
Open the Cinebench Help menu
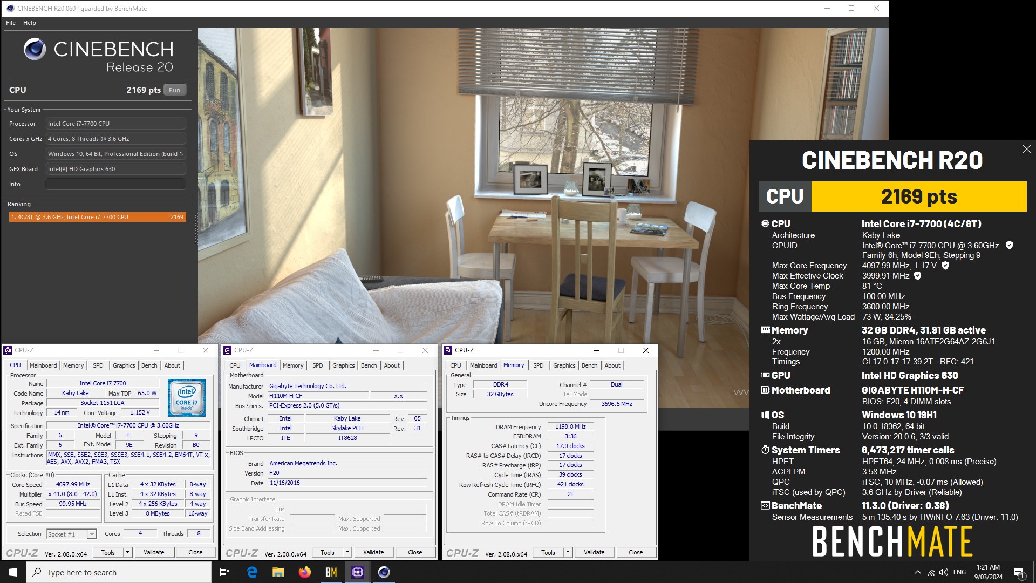[30, 23]
